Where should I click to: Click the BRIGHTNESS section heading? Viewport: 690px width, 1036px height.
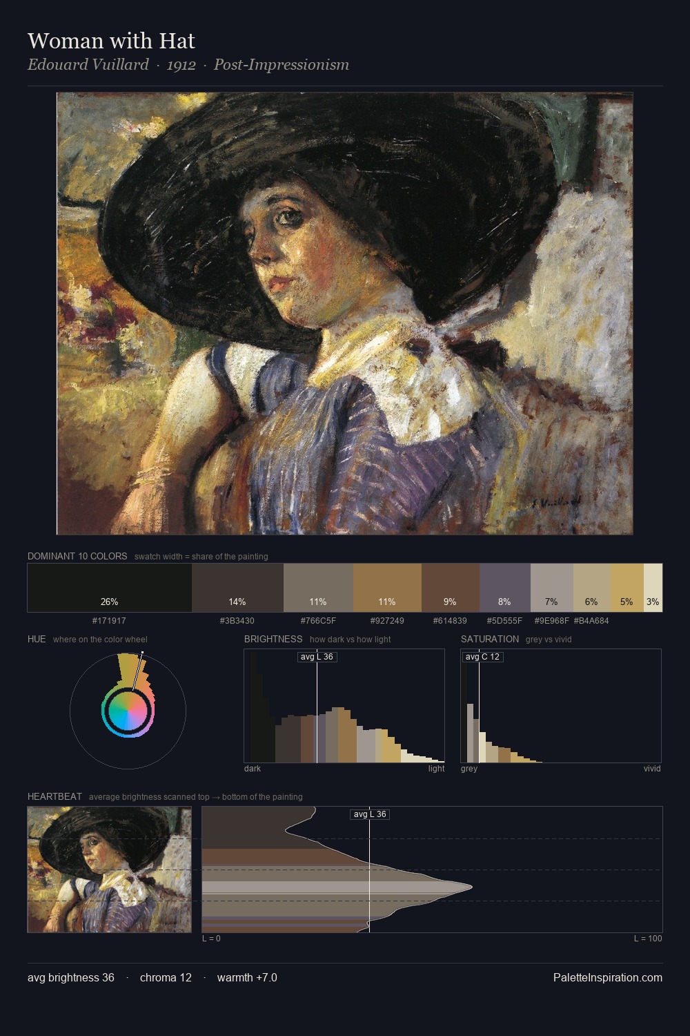pos(273,639)
